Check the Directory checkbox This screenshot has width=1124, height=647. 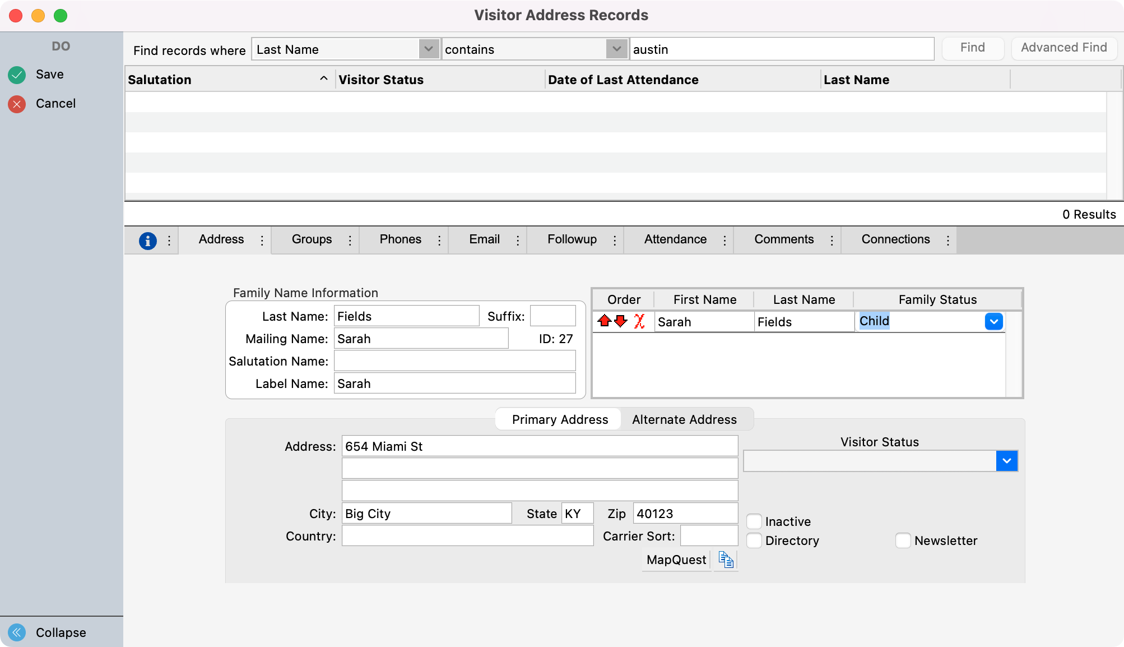click(754, 540)
